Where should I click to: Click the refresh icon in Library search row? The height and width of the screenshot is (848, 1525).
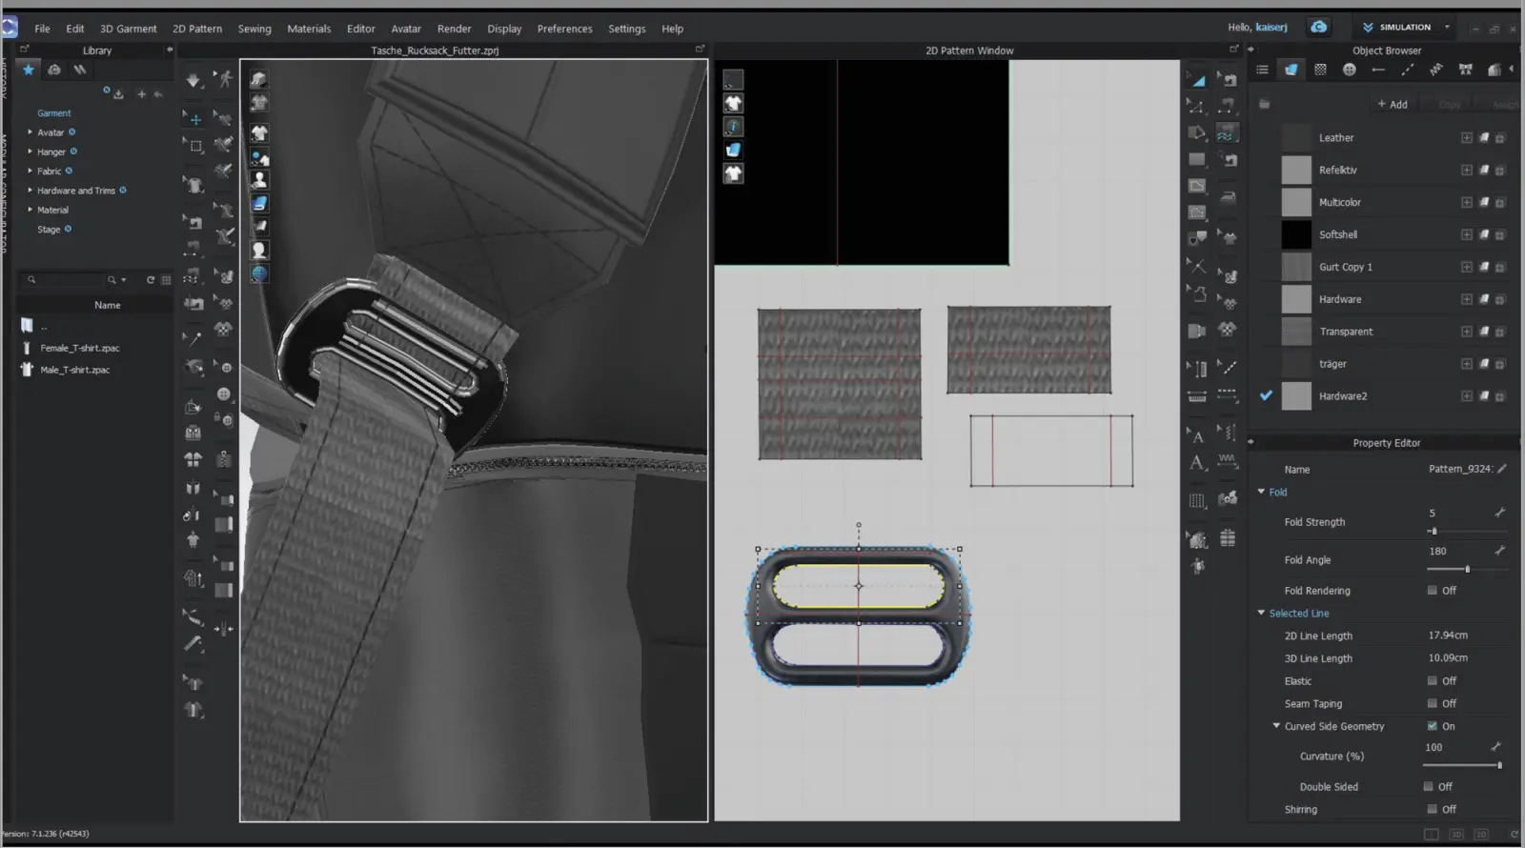(150, 280)
